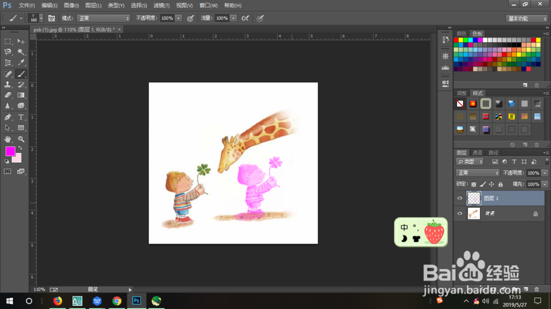Viewport: 551px width, 309px height.
Task: Toggle pressure for opacity button
Action: click(190, 18)
